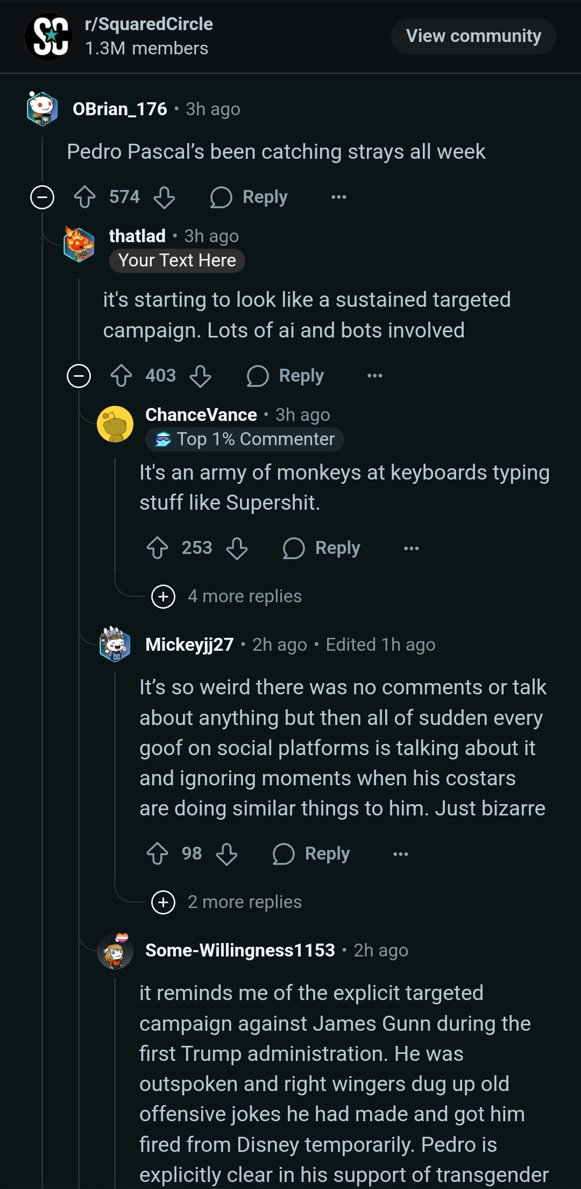Reply to Mickeyjj27's comment
Viewport: 581px width, 1189px height.
tap(312, 854)
